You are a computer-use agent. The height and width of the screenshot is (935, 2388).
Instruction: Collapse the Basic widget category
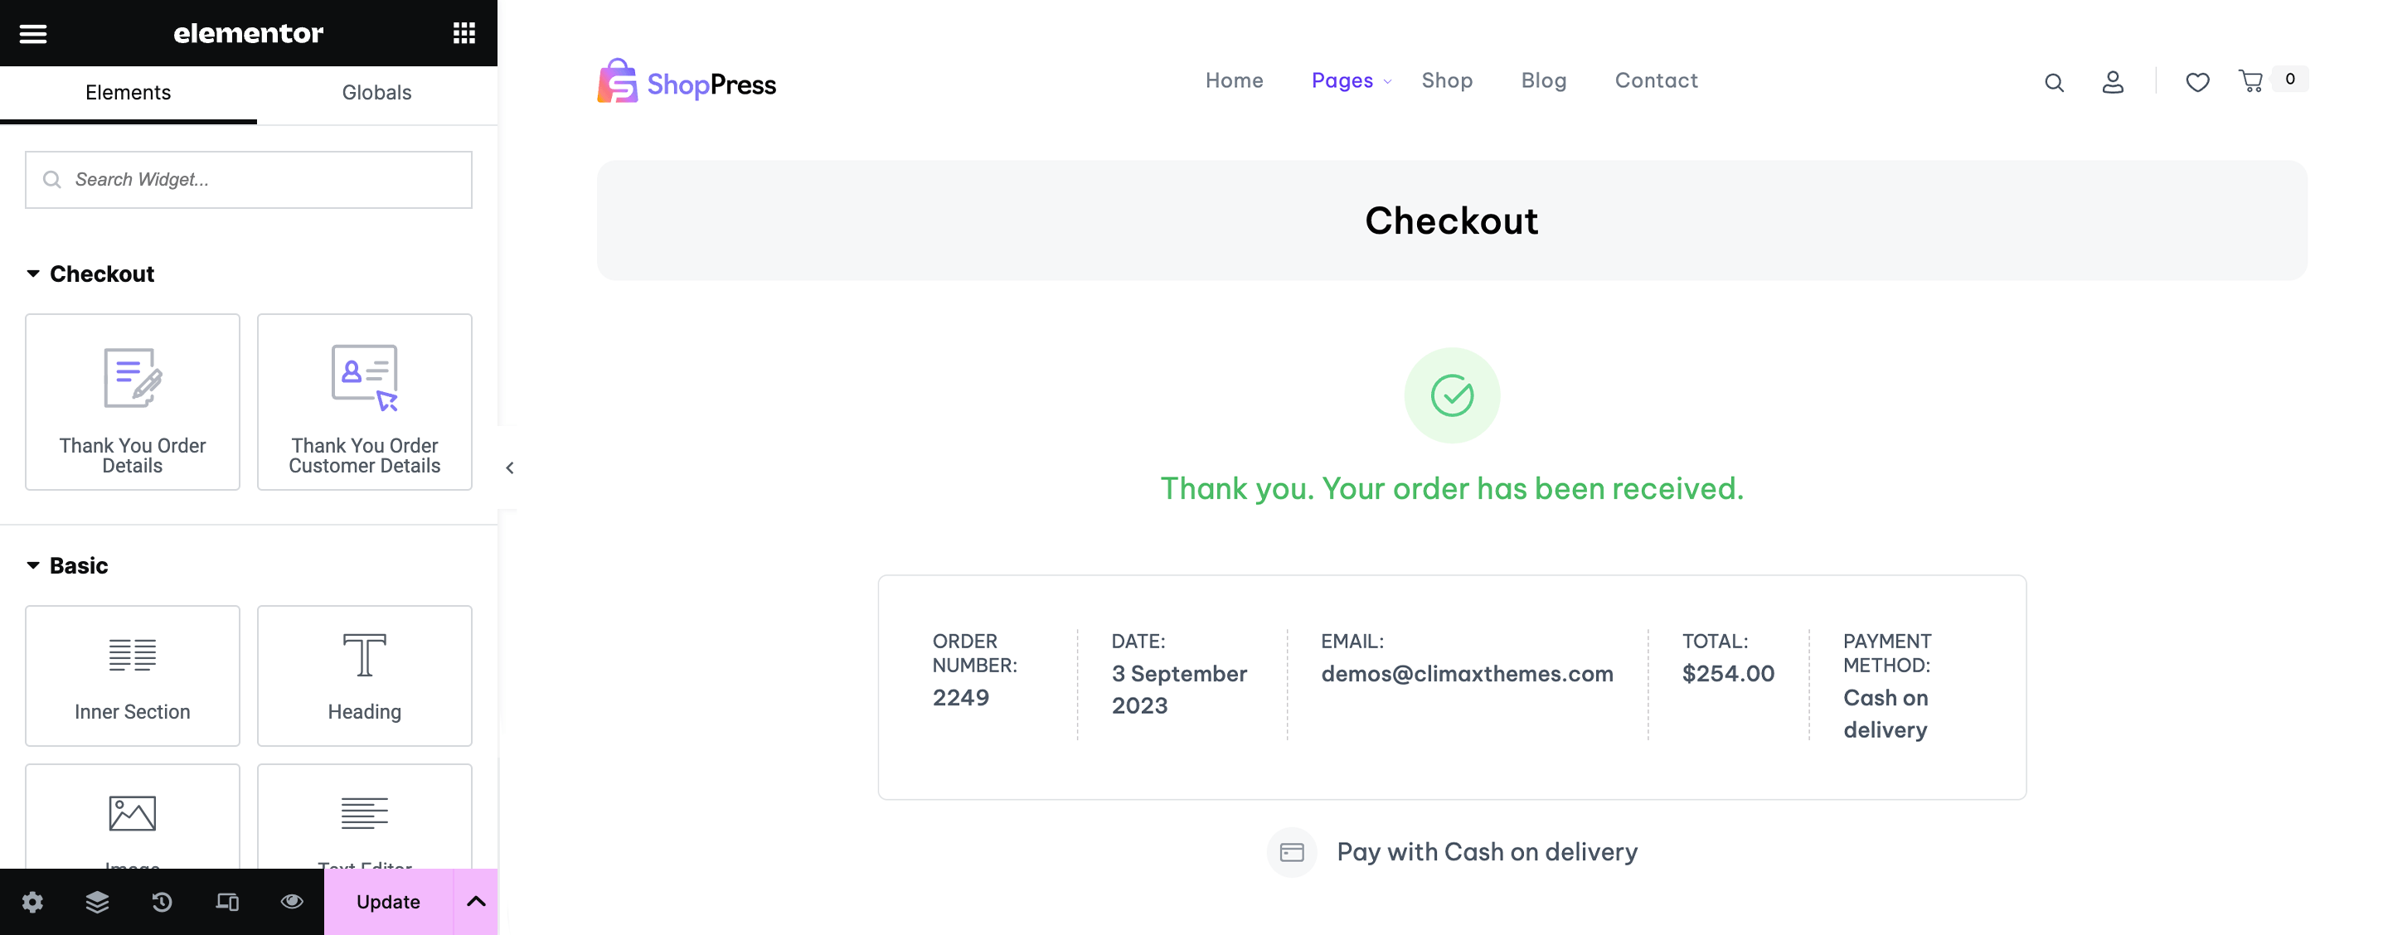pyautogui.click(x=33, y=565)
